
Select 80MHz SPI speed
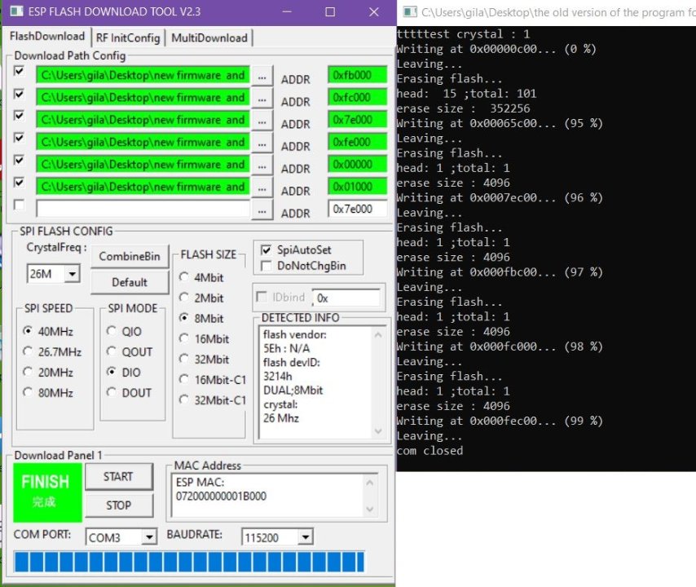48,392
